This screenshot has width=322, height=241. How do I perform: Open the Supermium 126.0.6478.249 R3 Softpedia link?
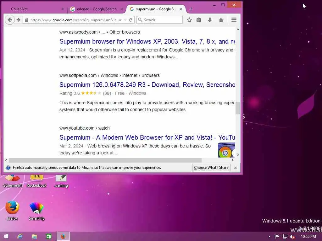click(x=147, y=85)
